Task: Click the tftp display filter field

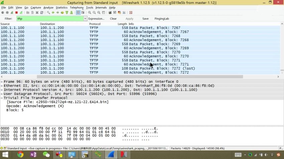Action: (x=50, y=19)
